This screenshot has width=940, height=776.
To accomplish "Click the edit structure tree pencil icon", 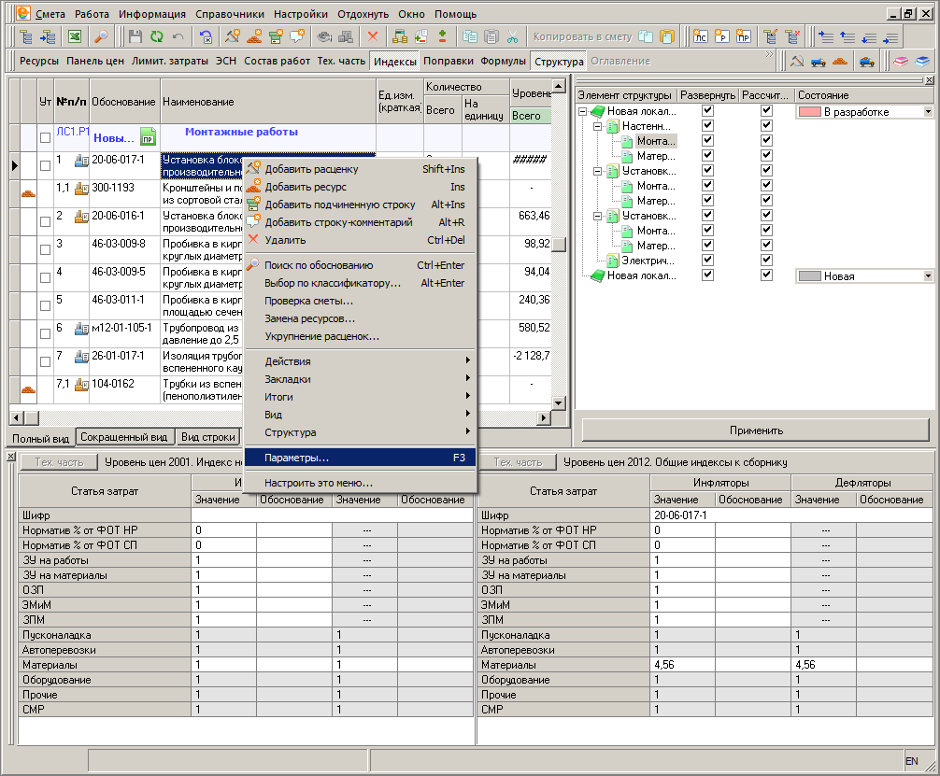I will click(x=770, y=37).
